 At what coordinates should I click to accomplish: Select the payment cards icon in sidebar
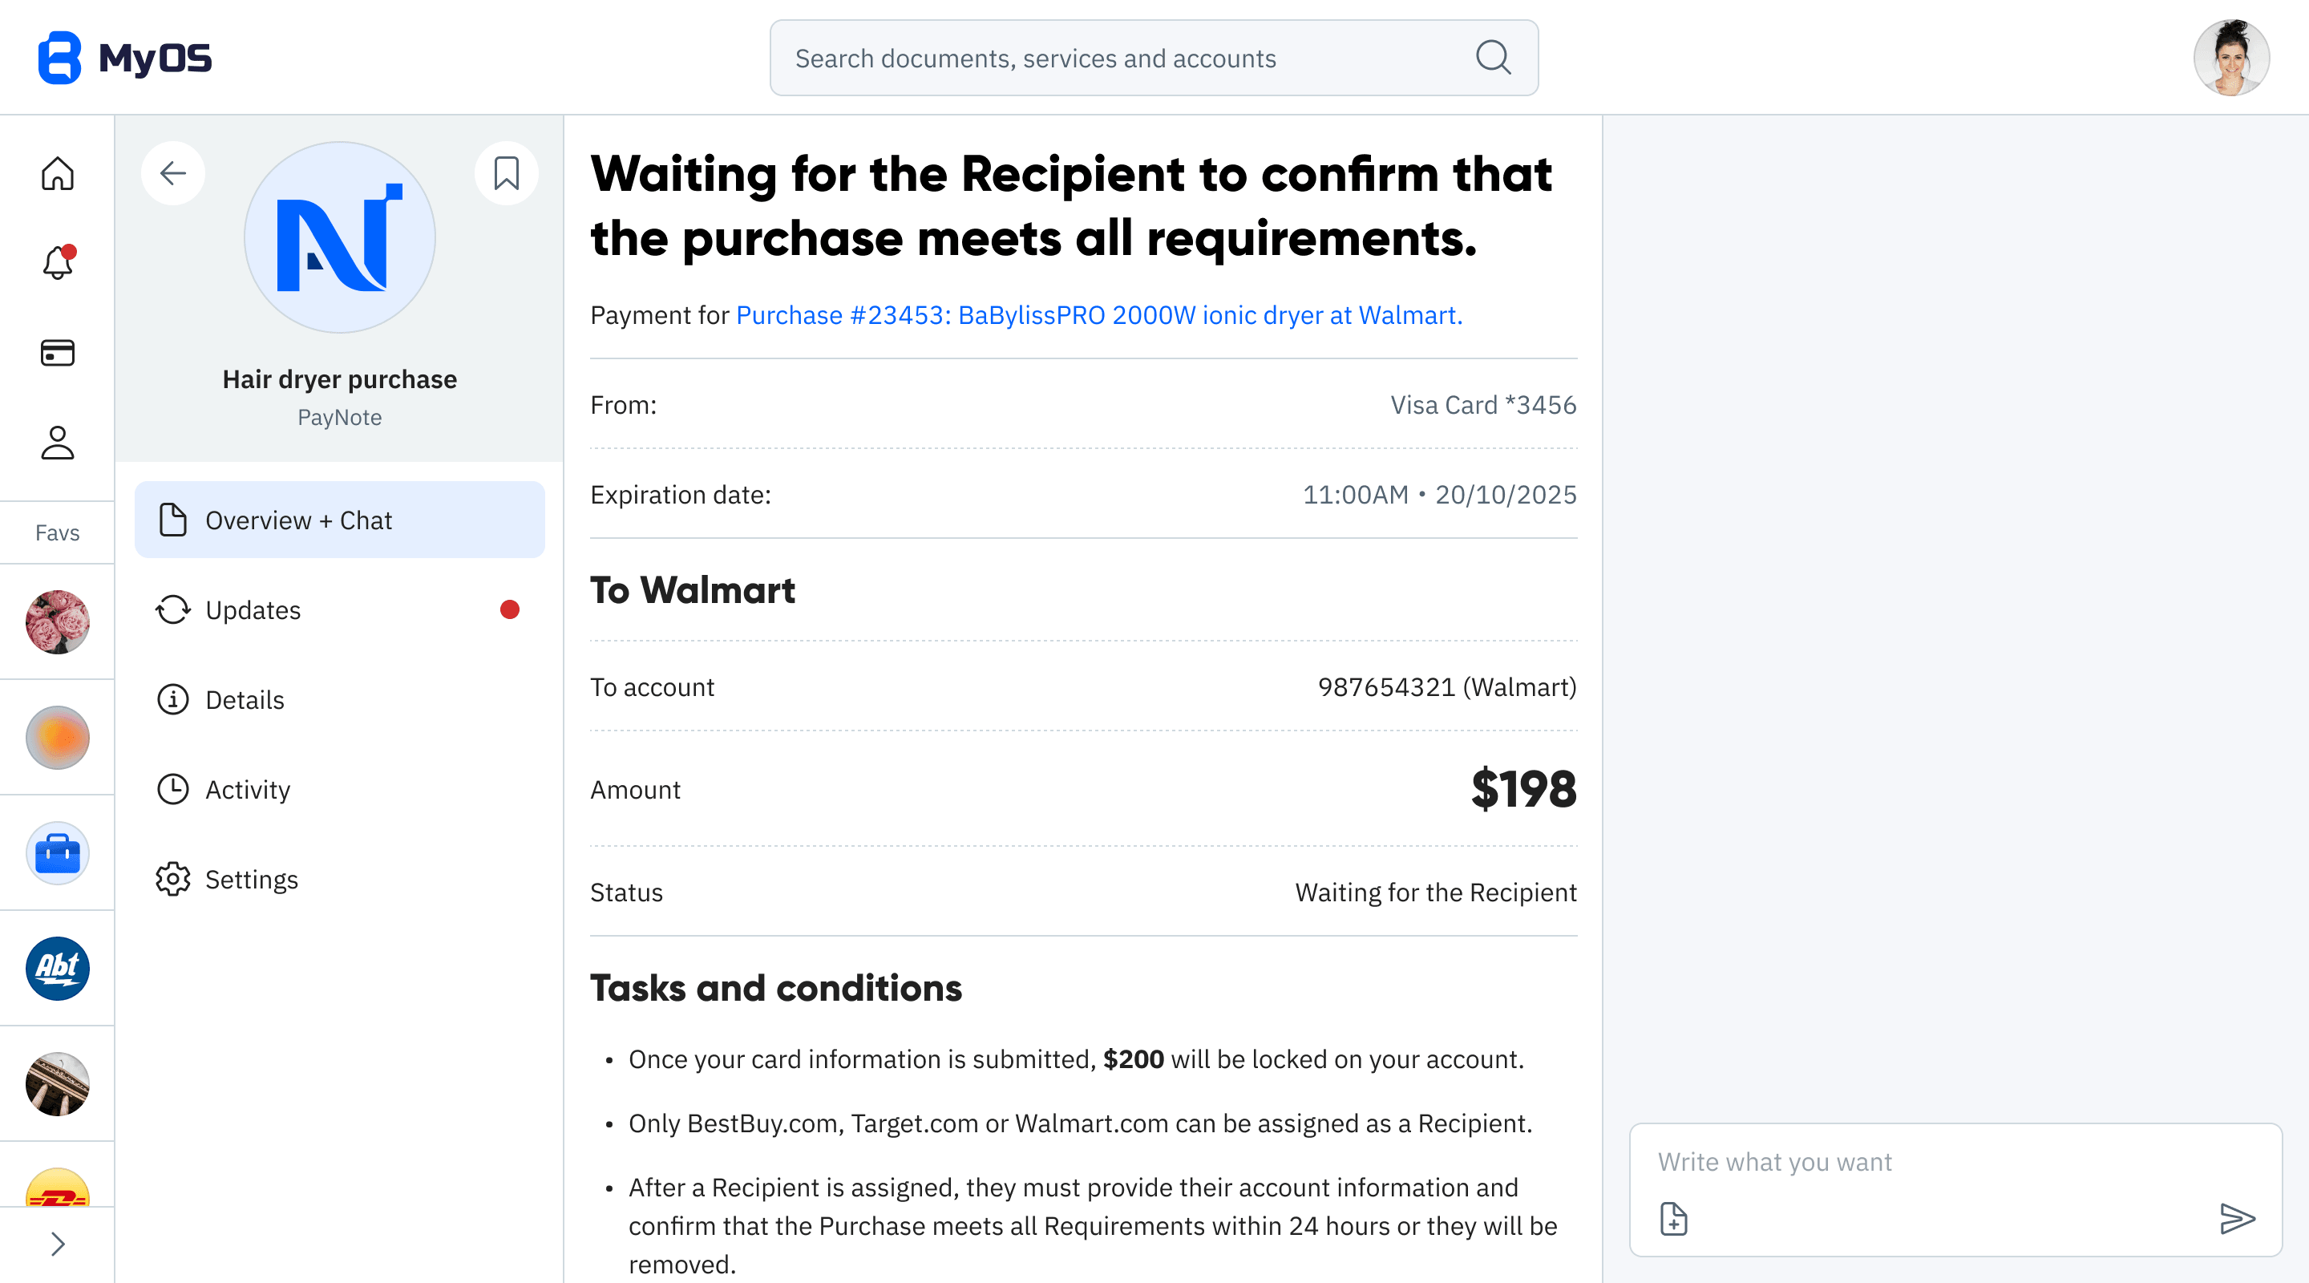click(56, 352)
